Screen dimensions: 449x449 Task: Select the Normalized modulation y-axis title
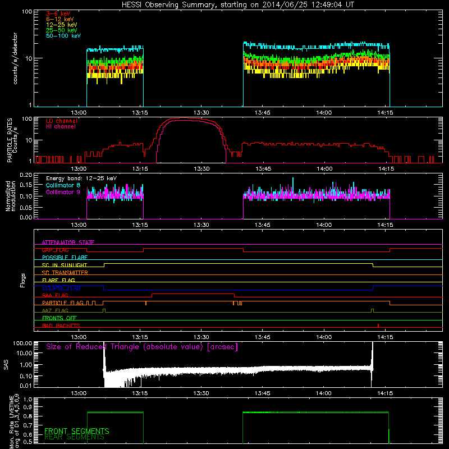[11, 196]
